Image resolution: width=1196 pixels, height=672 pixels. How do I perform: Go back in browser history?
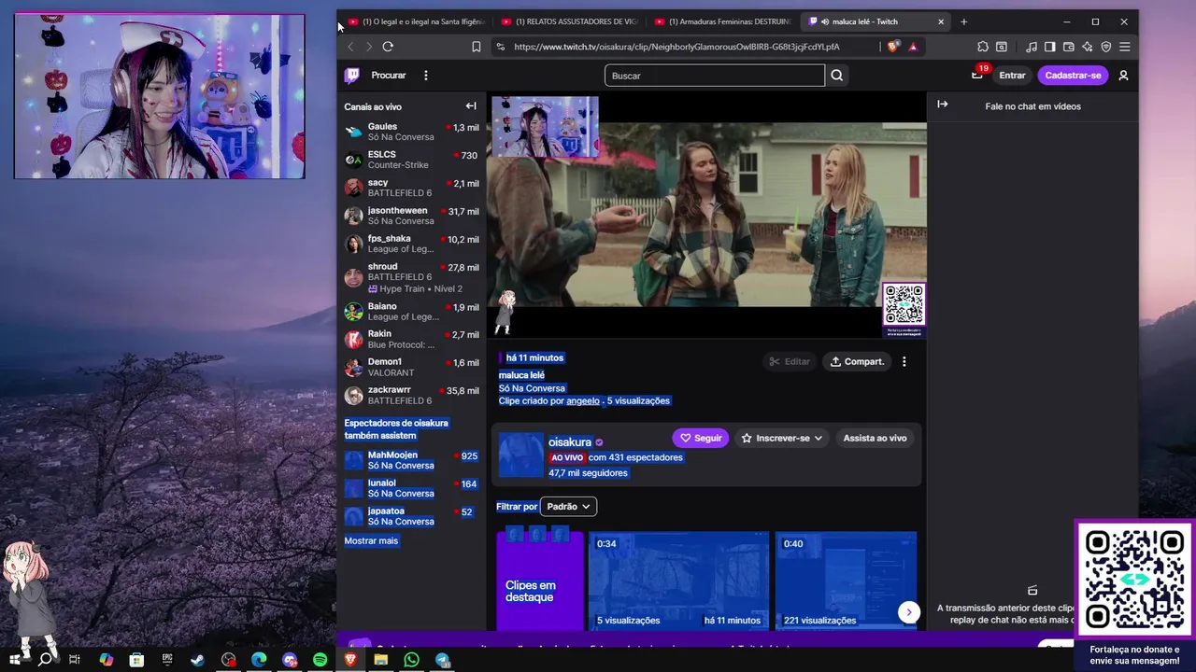pos(350,47)
